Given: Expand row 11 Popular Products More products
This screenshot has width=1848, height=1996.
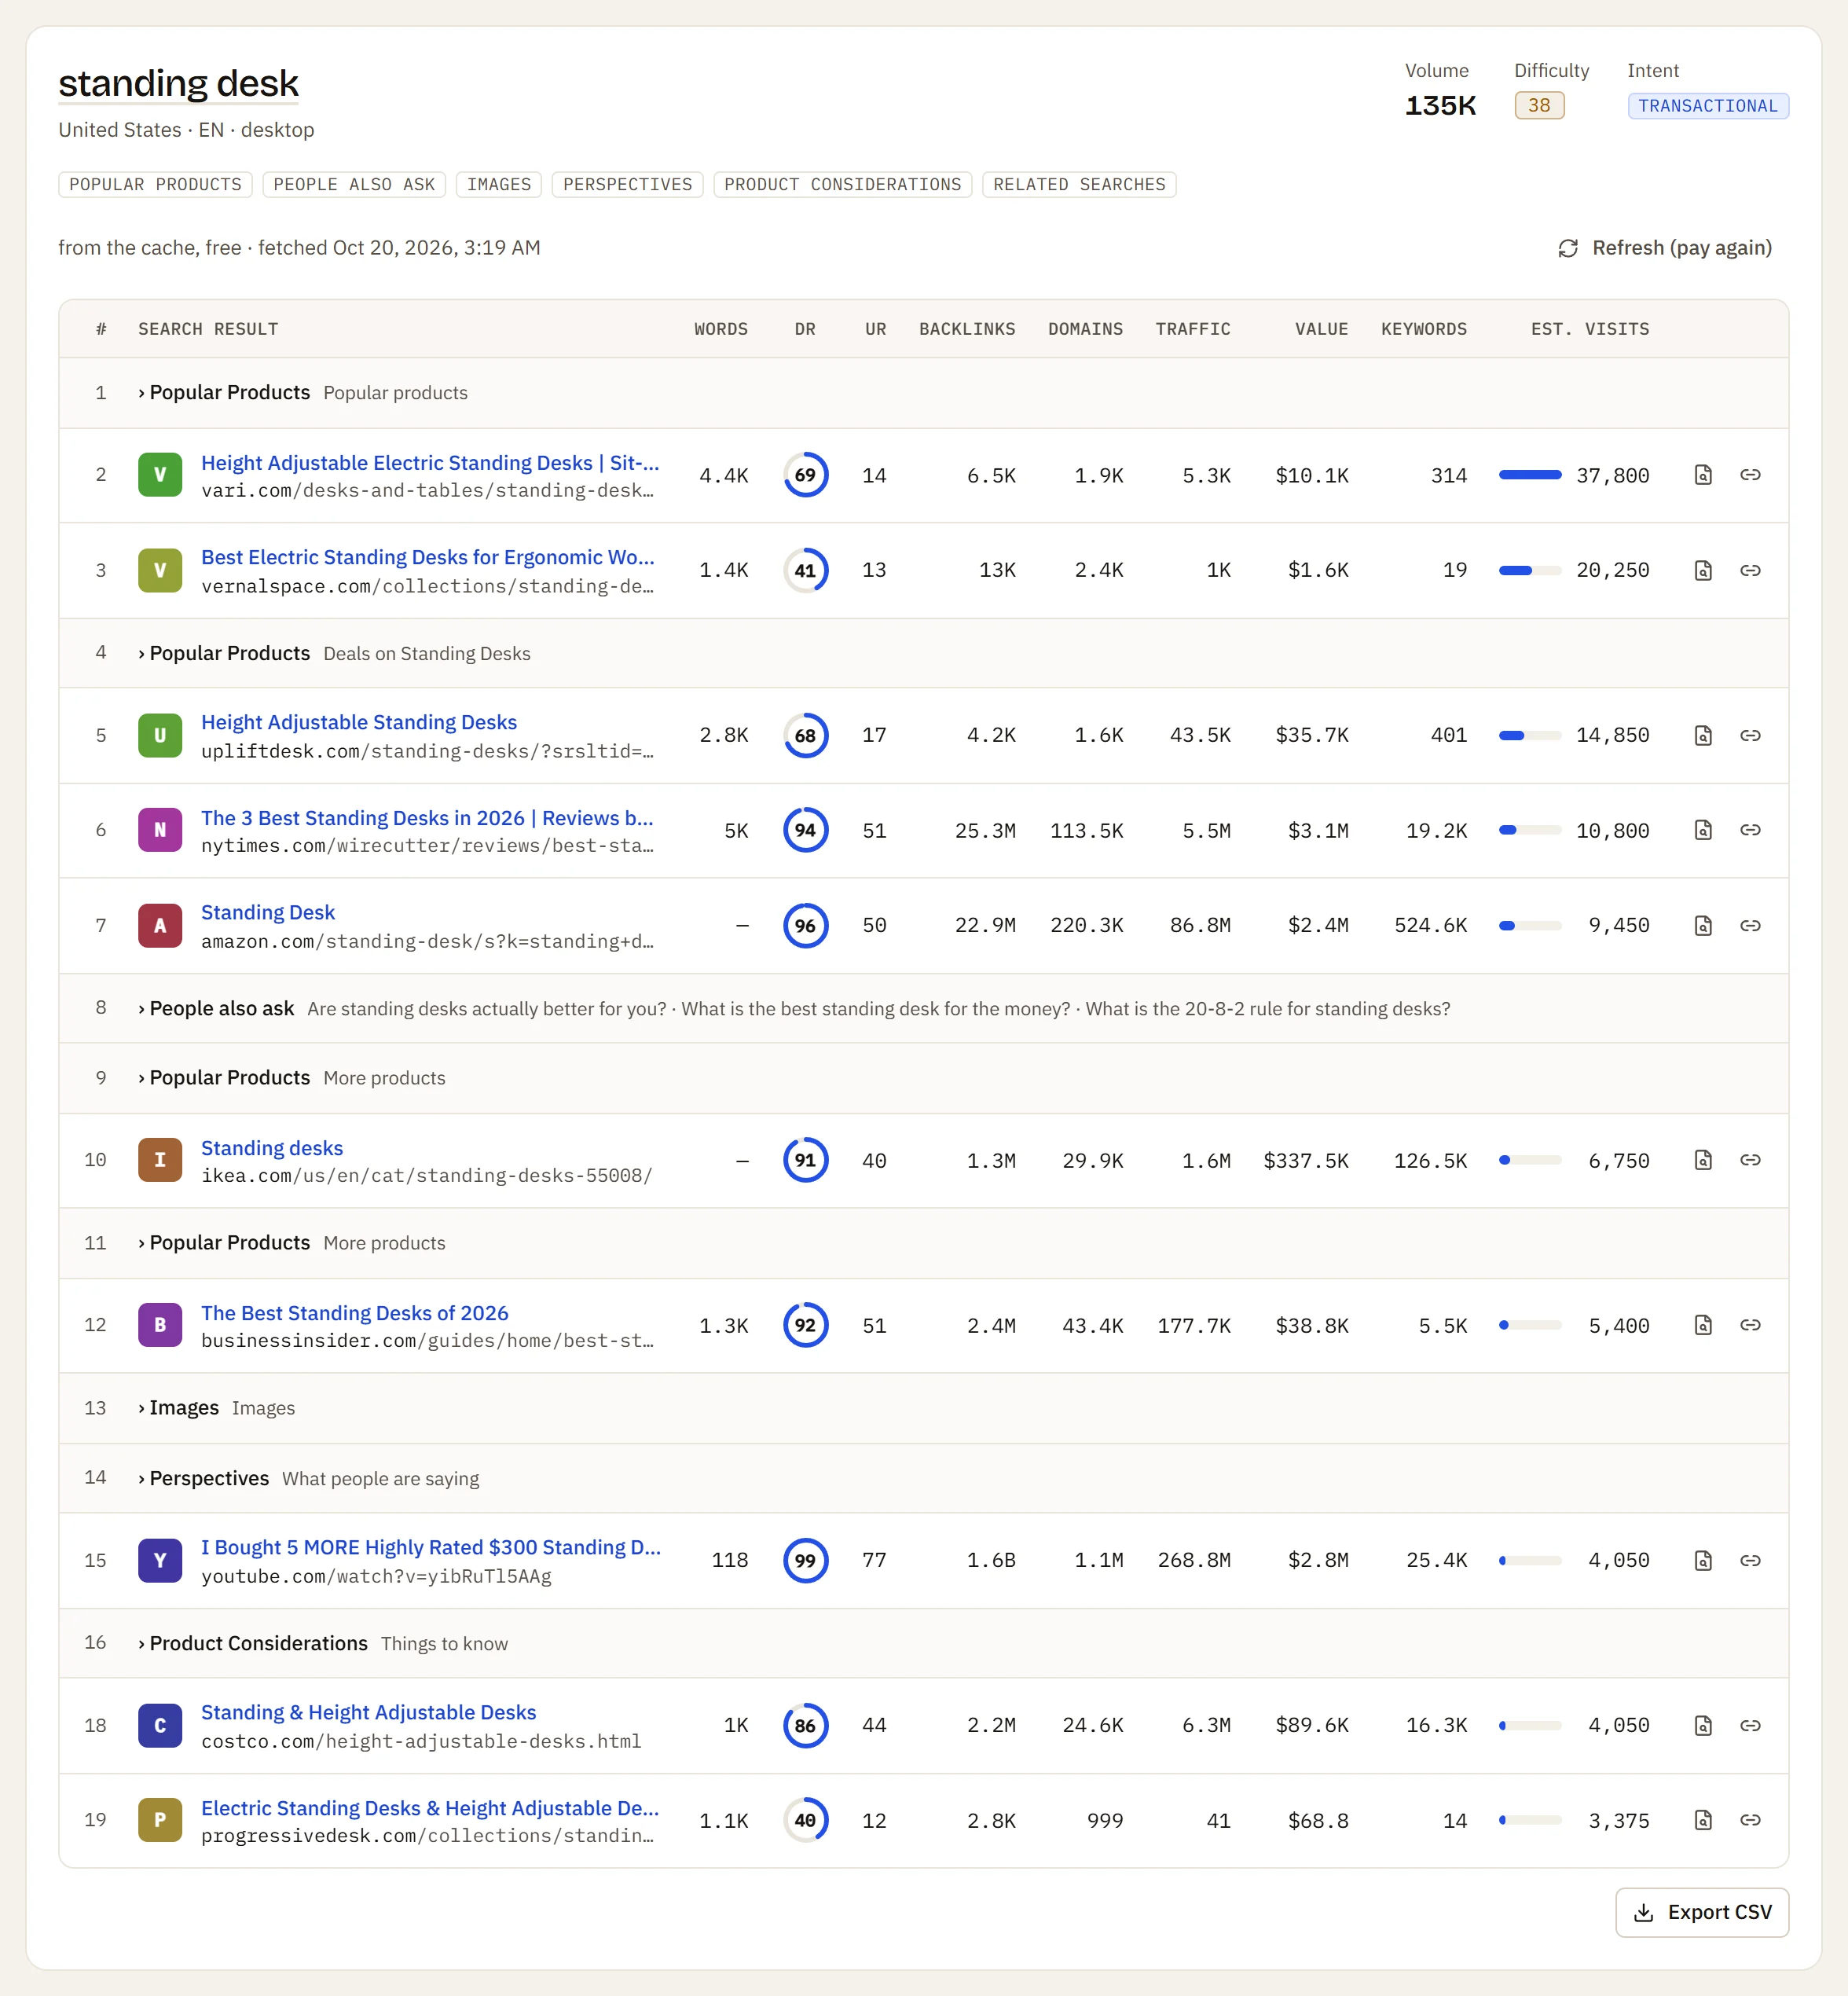Looking at the screenshot, I should 923,1243.
